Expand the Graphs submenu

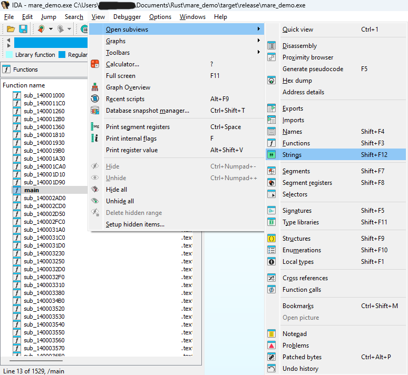[115, 41]
